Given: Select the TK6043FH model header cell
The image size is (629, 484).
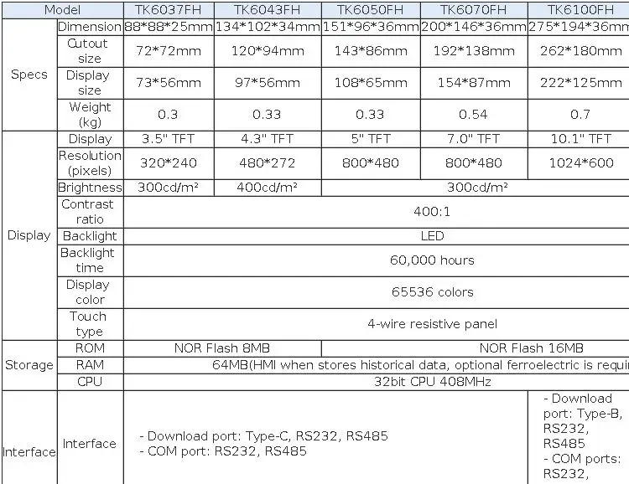Looking at the screenshot, I should pyautogui.click(x=268, y=9).
